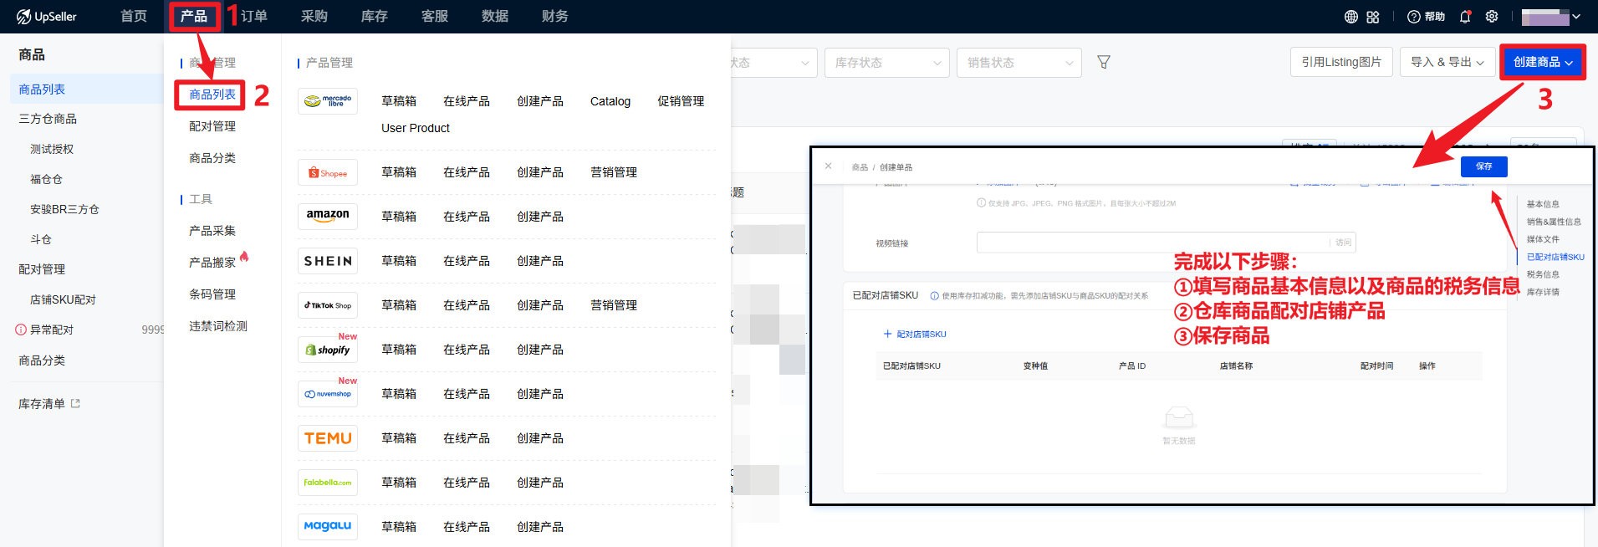1598x547 pixels.
Task: Click the 库存清单 external link icon
Action: point(76,404)
